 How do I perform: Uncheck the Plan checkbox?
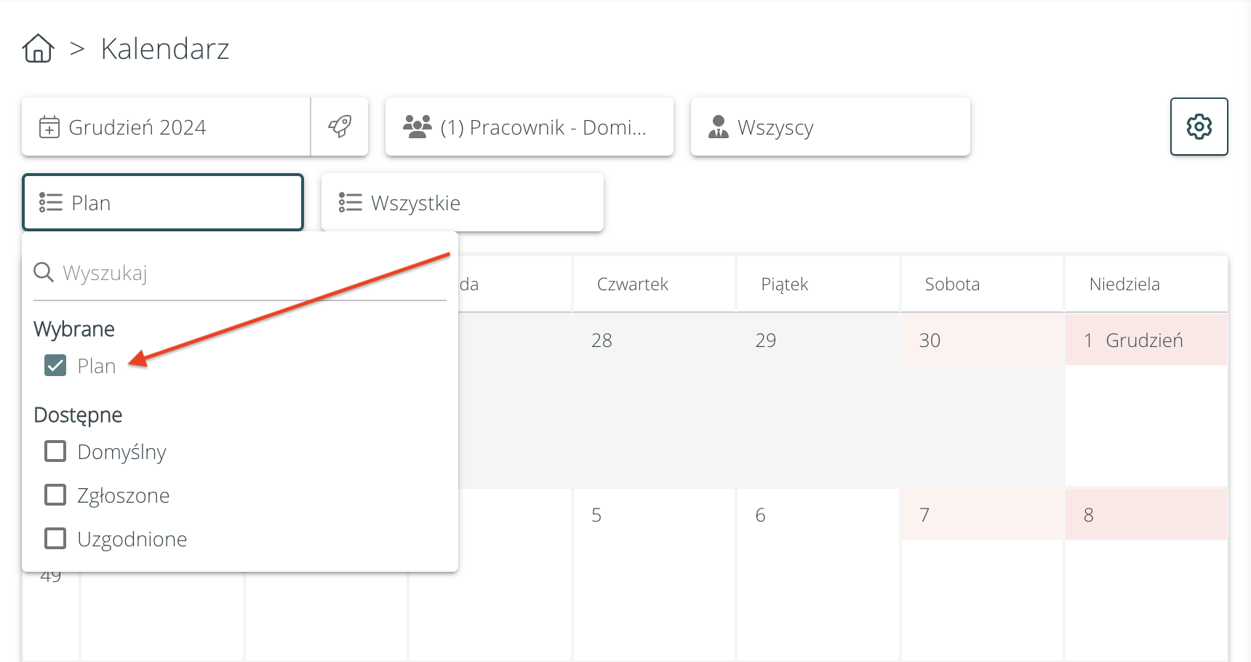click(x=55, y=365)
